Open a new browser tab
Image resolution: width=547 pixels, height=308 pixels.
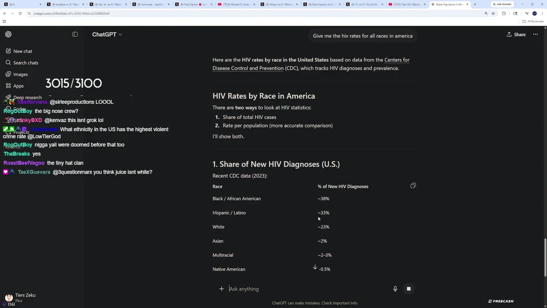click(x=475, y=4)
